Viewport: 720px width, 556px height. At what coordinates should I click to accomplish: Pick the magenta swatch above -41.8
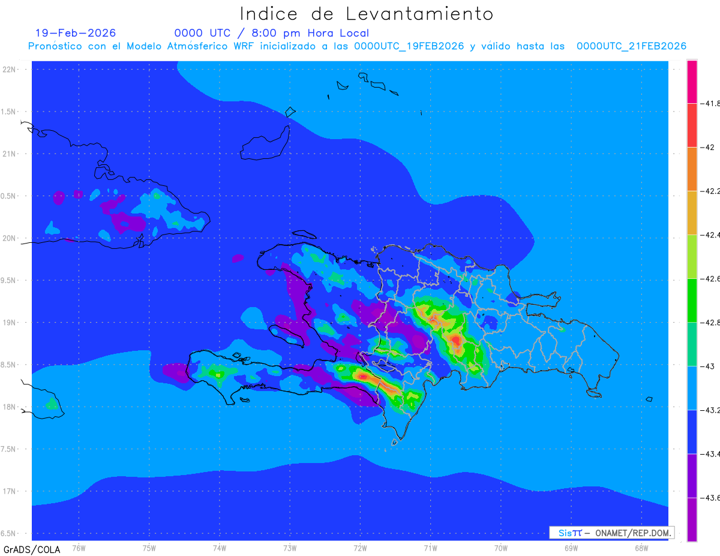point(692,82)
